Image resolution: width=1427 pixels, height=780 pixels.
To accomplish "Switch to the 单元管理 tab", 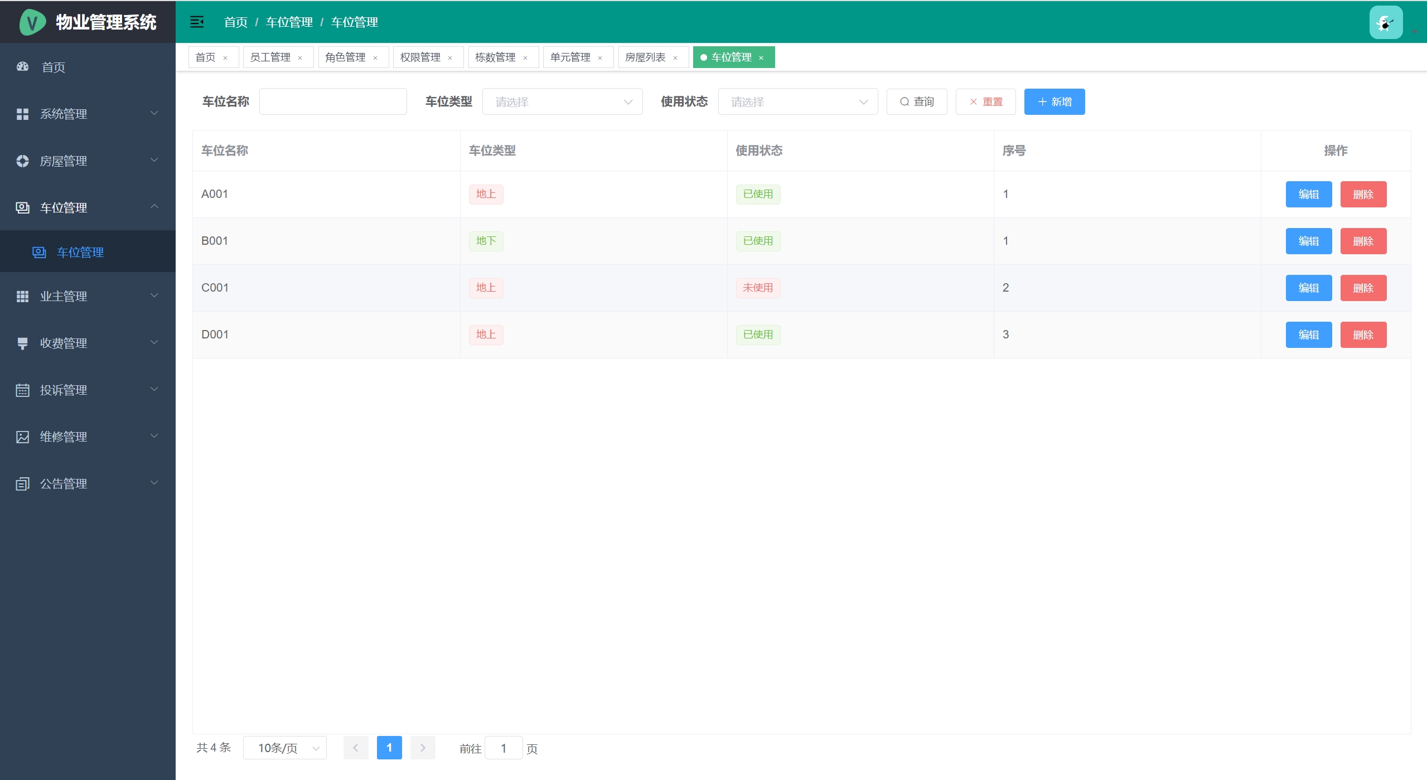I will (x=570, y=57).
